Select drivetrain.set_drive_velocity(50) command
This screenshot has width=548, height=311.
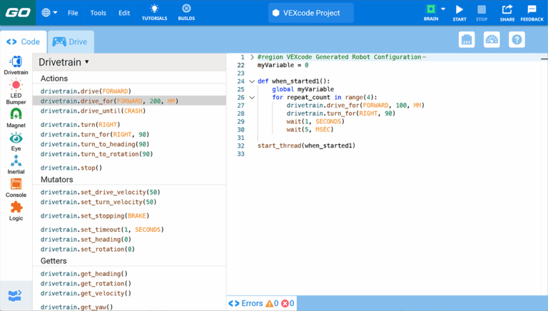[101, 192]
